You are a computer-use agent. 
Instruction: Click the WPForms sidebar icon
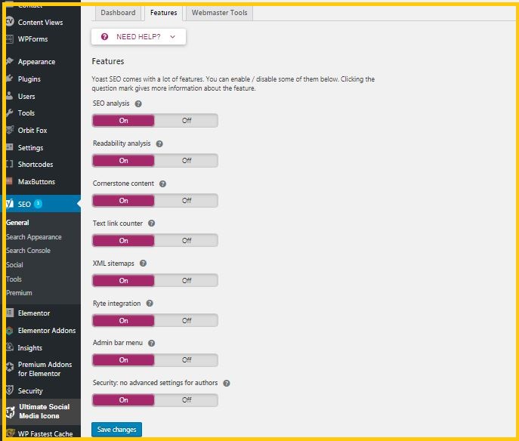click(x=10, y=39)
